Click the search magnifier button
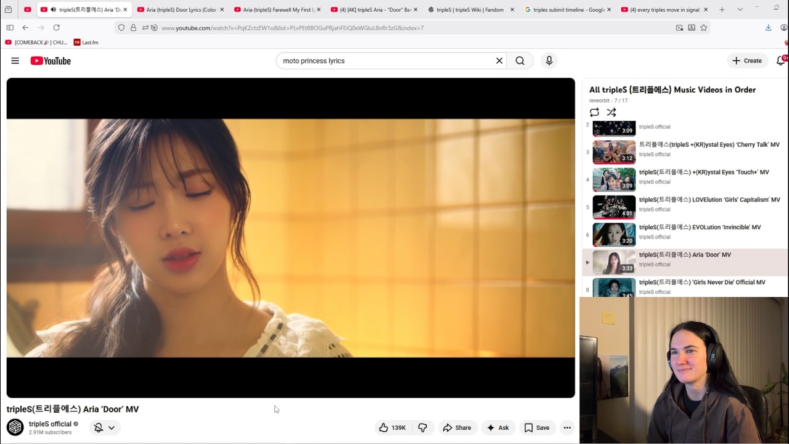 [x=520, y=60]
